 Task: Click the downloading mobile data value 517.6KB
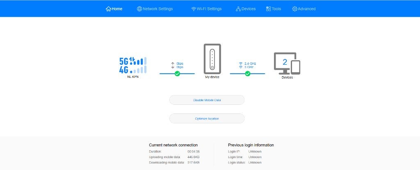194,163
